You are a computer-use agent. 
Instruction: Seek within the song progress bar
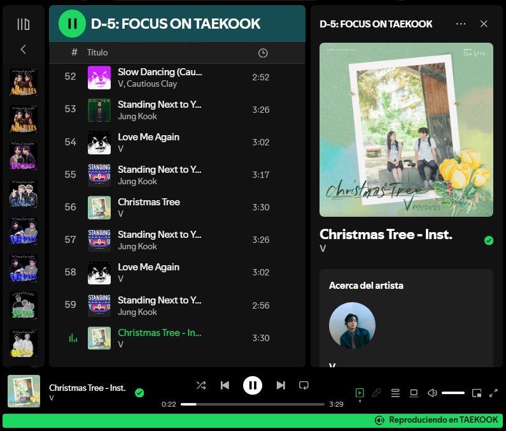(252, 404)
